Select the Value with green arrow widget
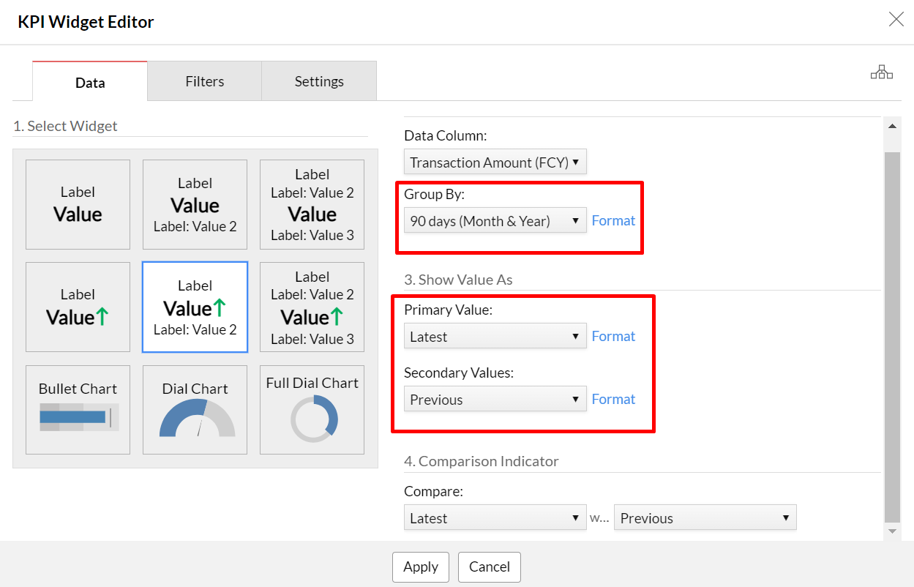Image resolution: width=914 pixels, height=587 pixels. point(78,307)
